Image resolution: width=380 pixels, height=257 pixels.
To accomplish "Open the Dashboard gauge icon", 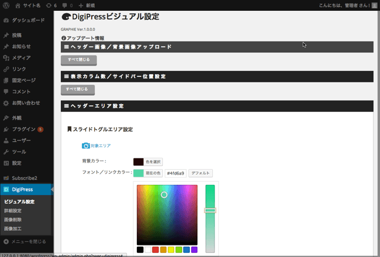I will (6, 20).
